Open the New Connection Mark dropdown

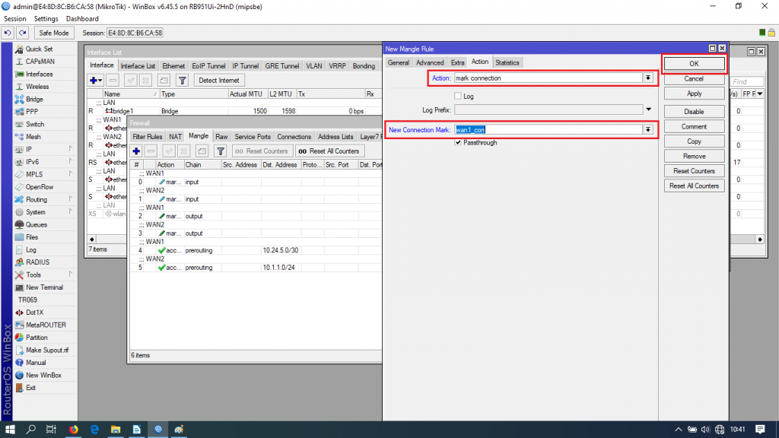(x=648, y=129)
